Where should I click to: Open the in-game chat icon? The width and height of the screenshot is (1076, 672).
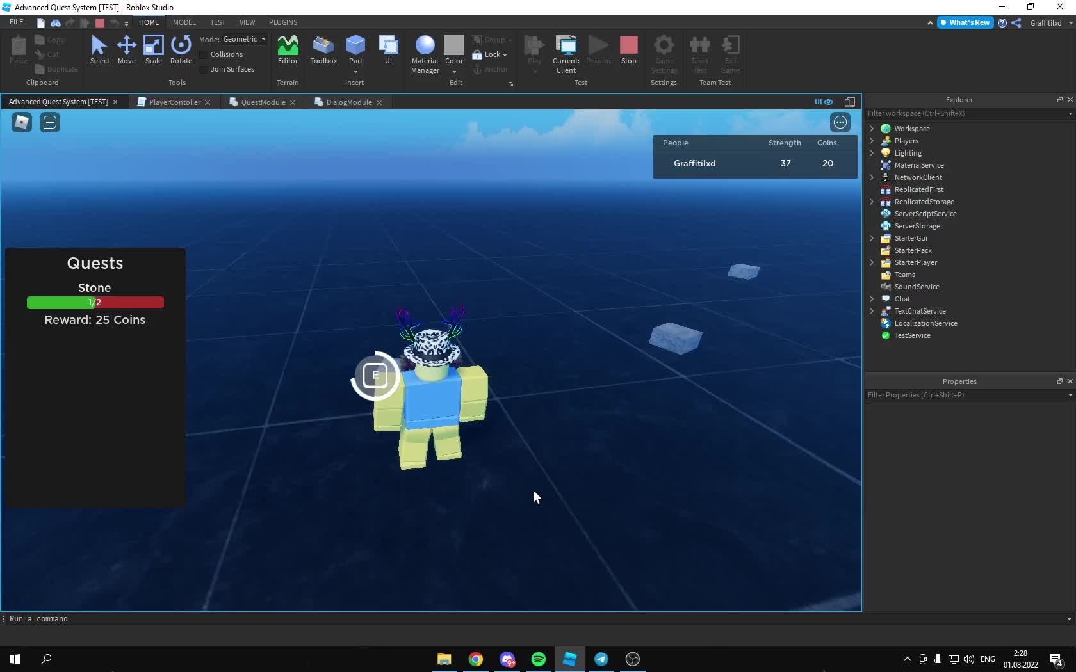(50, 122)
